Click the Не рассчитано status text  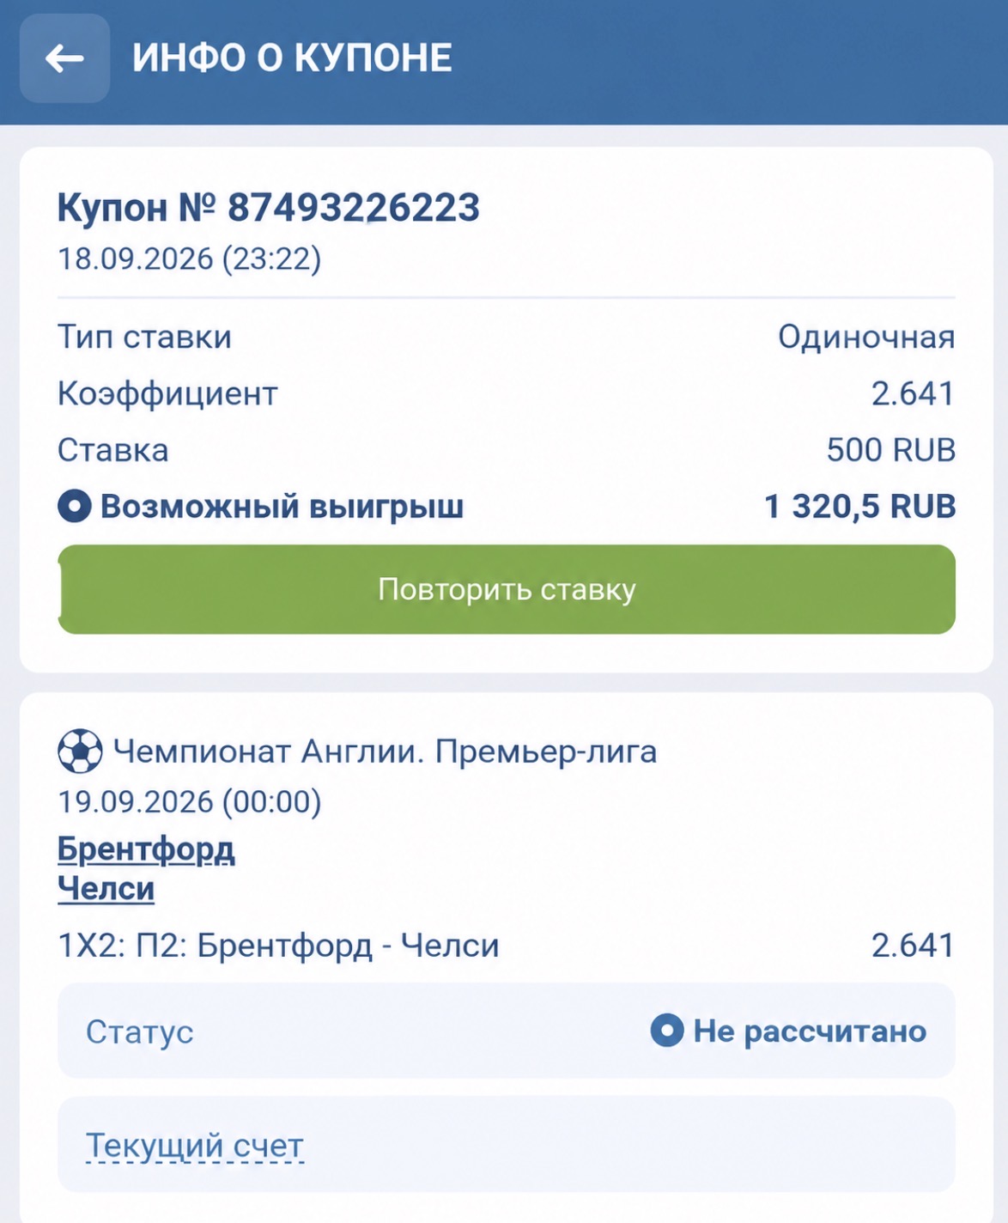point(810,1031)
